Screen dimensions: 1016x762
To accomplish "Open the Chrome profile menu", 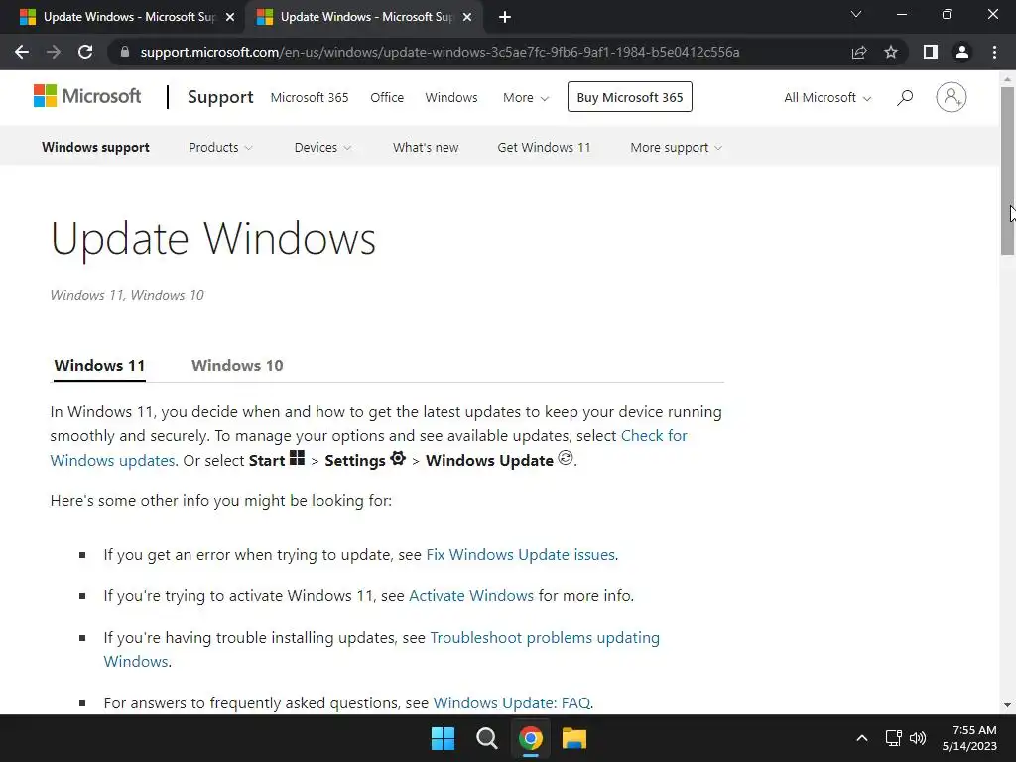I will point(962,52).
